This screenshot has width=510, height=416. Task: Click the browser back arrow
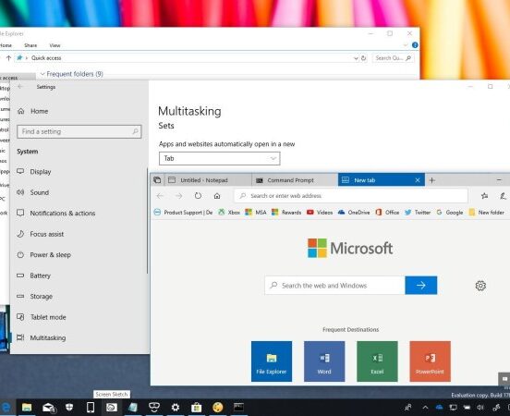pyautogui.click(x=160, y=196)
